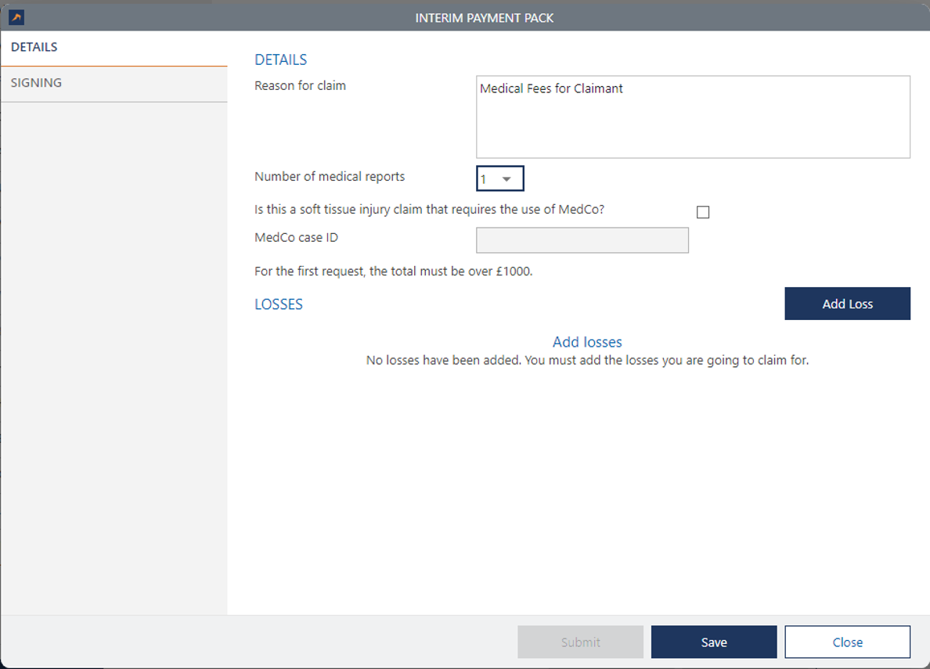The height and width of the screenshot is (669, 930).
Task: Click the 'total must be over £1000' note
Action: [x=393, y=272]
